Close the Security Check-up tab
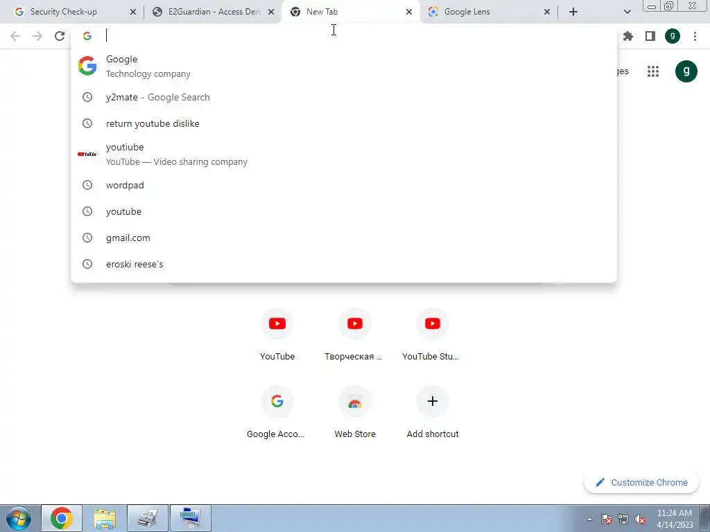The width and height of the screenshot is (710, 532). [x=132, y=12]
